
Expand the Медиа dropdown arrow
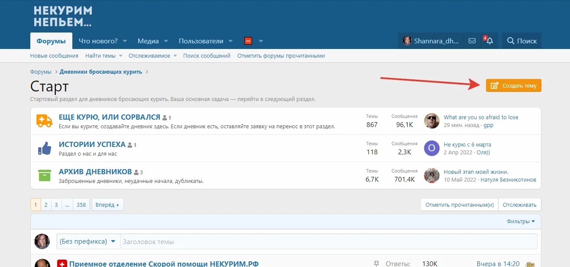165,41
